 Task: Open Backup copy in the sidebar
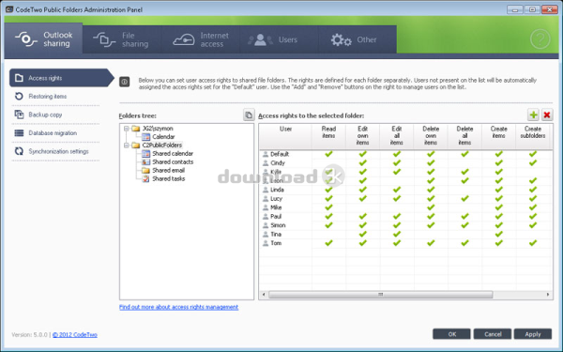pyautogui.click(x=45, y=115)
